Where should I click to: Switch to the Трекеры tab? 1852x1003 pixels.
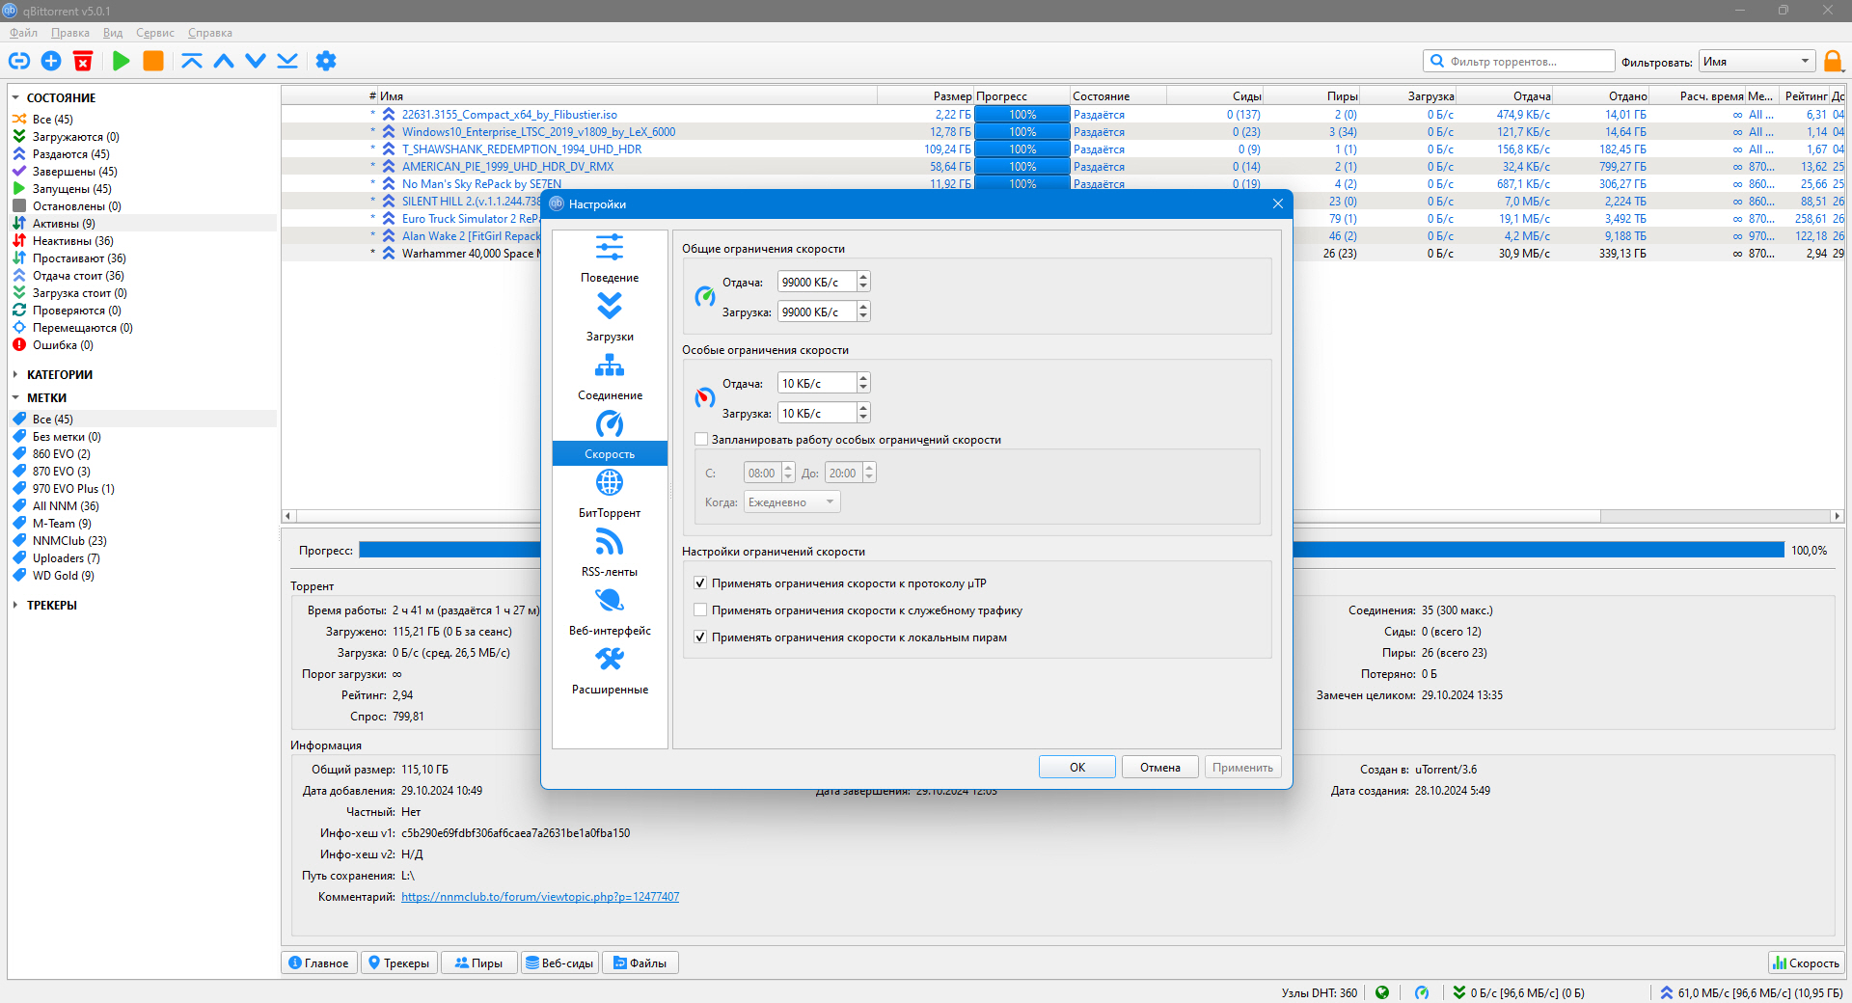click(399, 962)
